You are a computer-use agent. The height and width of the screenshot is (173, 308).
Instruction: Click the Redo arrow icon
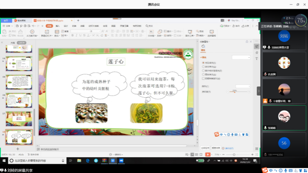tap(38, 26)
